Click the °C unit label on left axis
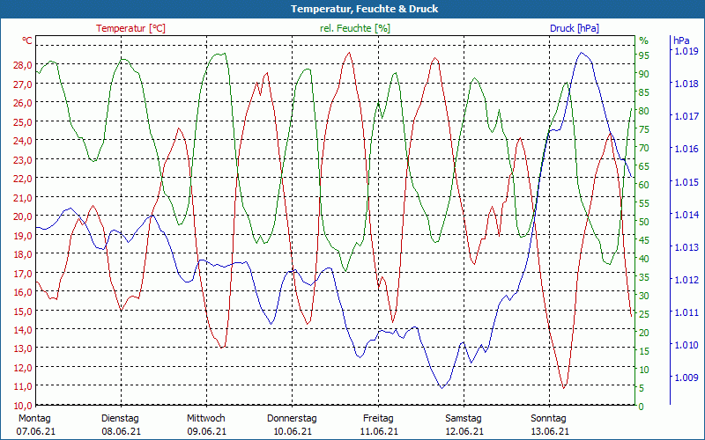Image resolution: width=705 pixels, height=440 pixels. [x=27, y=41]
